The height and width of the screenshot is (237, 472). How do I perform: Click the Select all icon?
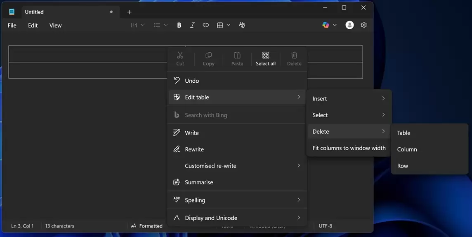point(265,58)
